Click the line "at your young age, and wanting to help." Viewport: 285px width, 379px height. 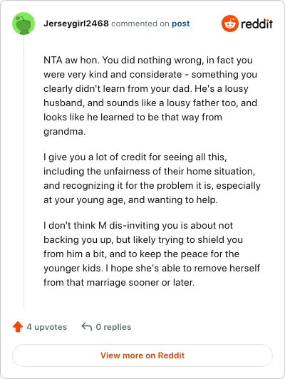(130, 200)
